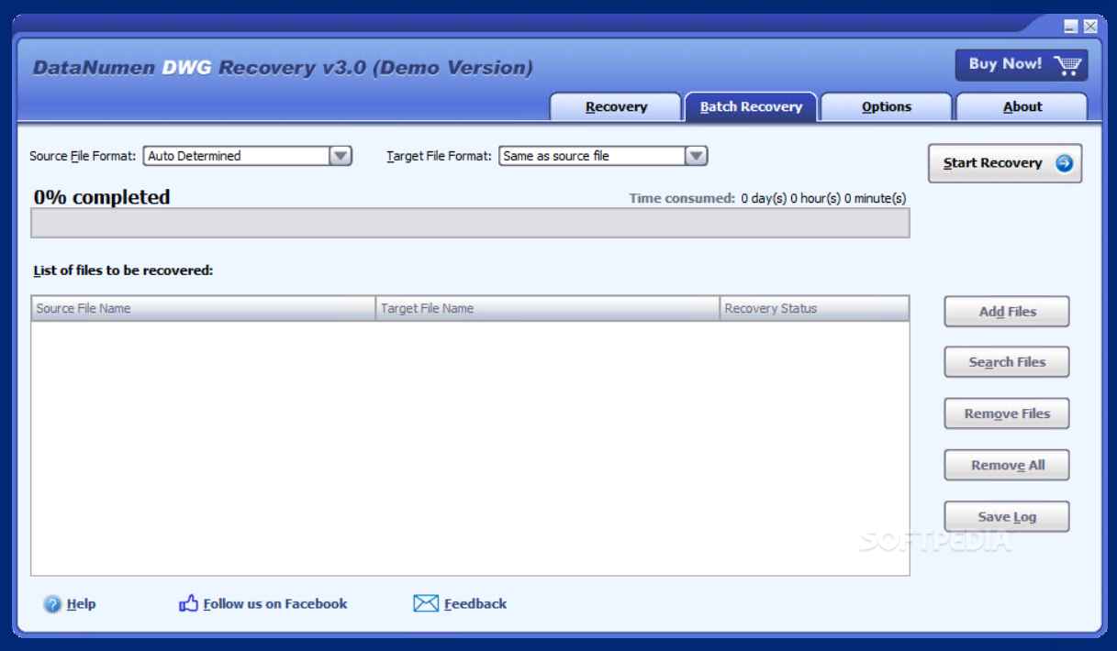
Task: Expand the Source File Format dropdown arrow
Action: point(340,156)
